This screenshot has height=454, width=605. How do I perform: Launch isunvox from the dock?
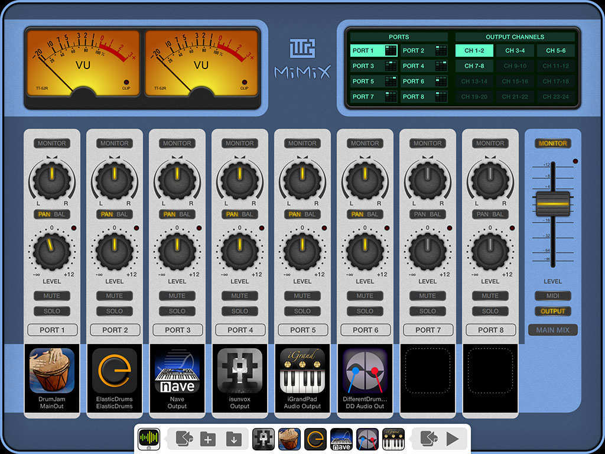[263, 439]
